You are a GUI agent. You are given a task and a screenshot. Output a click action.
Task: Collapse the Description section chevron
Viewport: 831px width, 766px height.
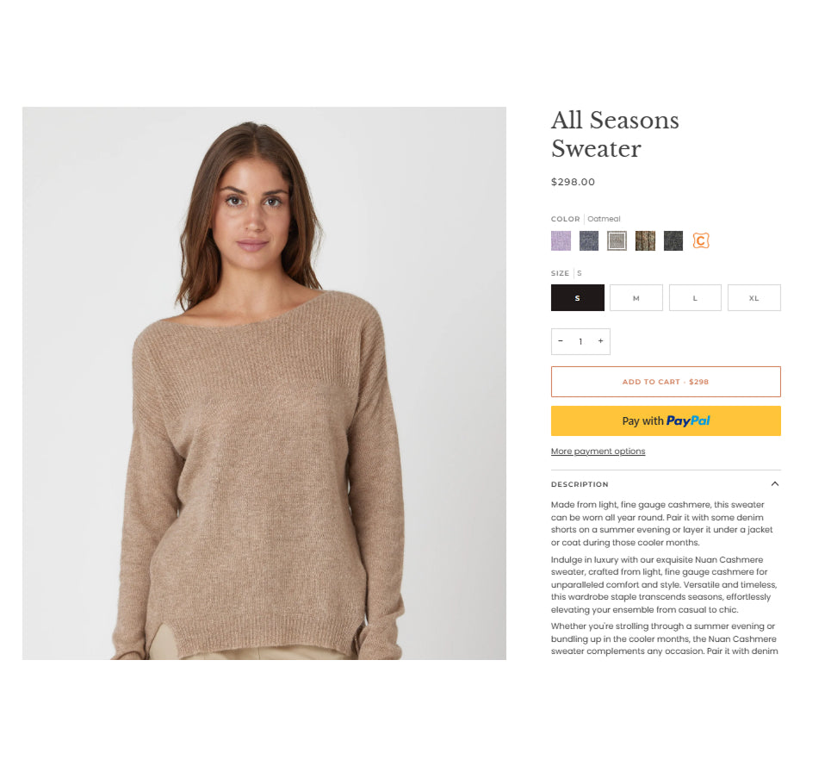pos(775,484)
